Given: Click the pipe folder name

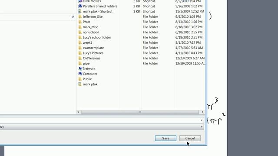Looking at the screenshot, I should [x=86, y=64].
